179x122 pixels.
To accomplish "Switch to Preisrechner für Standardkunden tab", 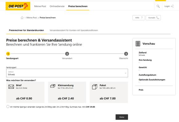I will pos(27,30).
